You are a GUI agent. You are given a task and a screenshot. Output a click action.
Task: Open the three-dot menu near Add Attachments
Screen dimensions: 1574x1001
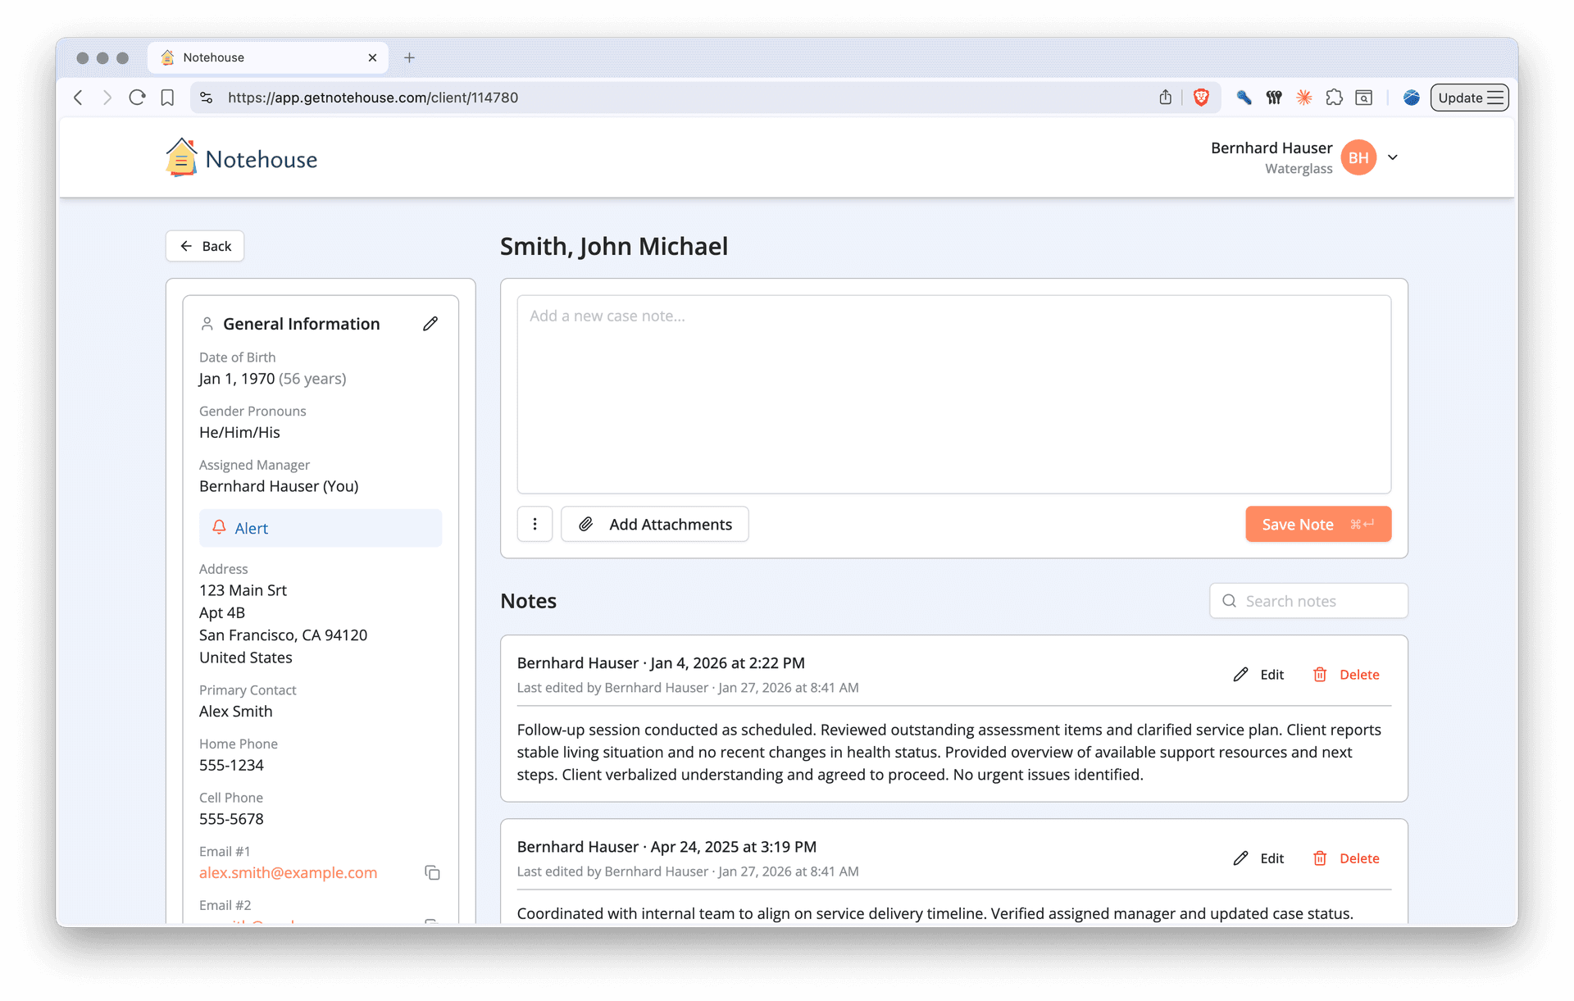click(x=535, y=524)
